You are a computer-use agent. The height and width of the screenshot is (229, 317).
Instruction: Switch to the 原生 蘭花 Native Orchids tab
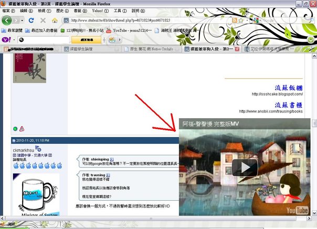[152, 49]
